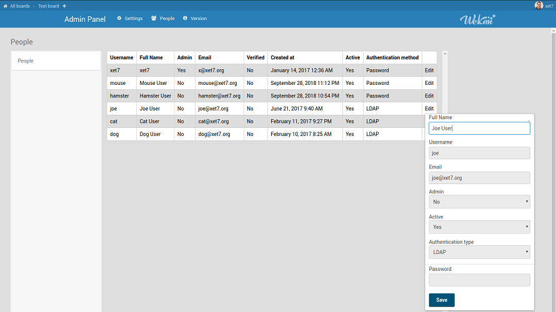Click the home icon beside All boards
Image resolution: width=556 pixels, height=312 pixels.
[6, 6]
